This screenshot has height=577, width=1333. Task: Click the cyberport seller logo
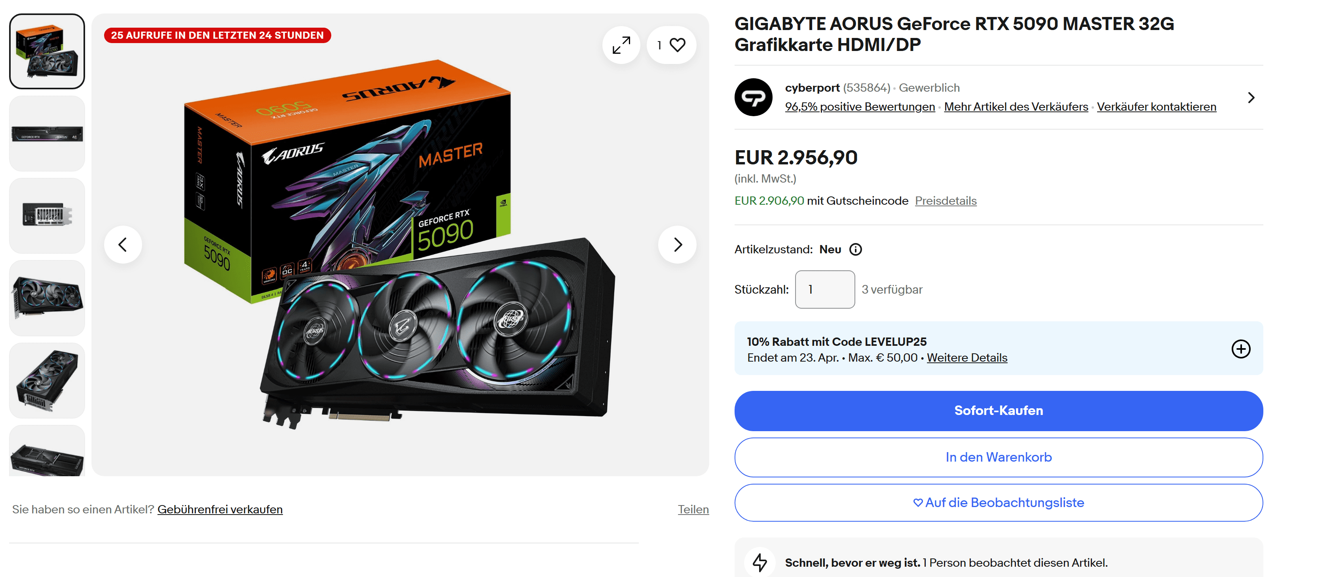[x=754, y=97]
